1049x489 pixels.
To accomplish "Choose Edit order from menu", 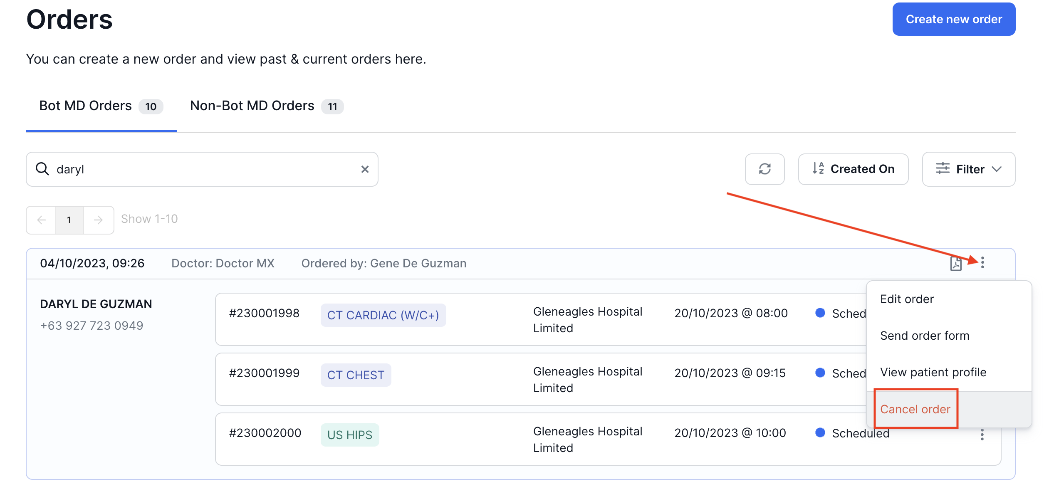I will [x=907, y=299].
